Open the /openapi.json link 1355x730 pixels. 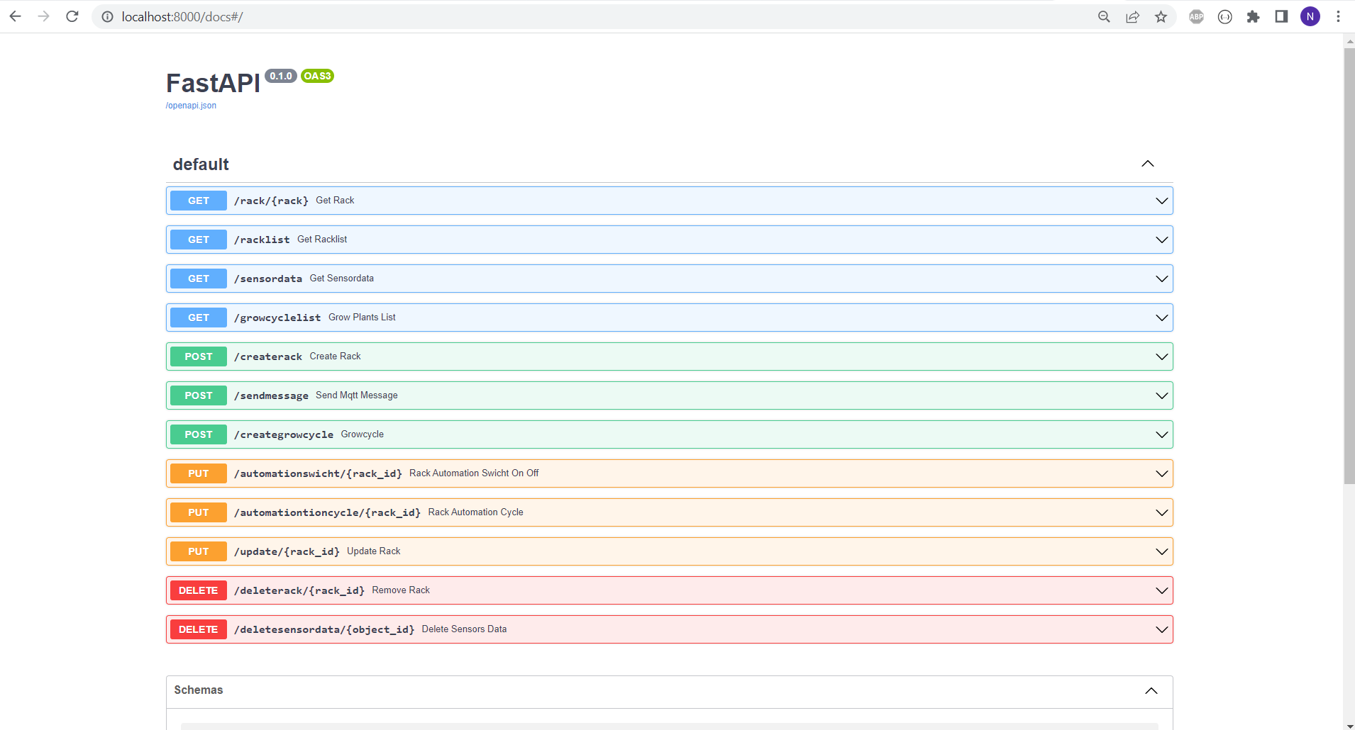(191, 106)
